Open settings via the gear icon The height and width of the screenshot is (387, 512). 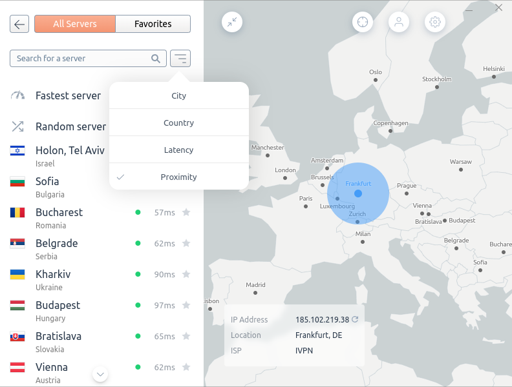click(435, 22)
